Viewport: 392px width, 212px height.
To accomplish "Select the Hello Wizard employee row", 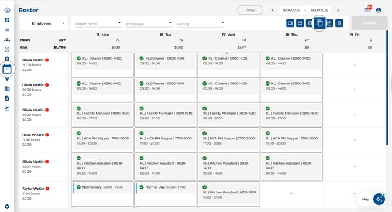I will 43,139.
